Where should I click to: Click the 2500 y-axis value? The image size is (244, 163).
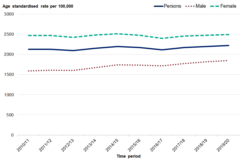(x=9, y=34)
